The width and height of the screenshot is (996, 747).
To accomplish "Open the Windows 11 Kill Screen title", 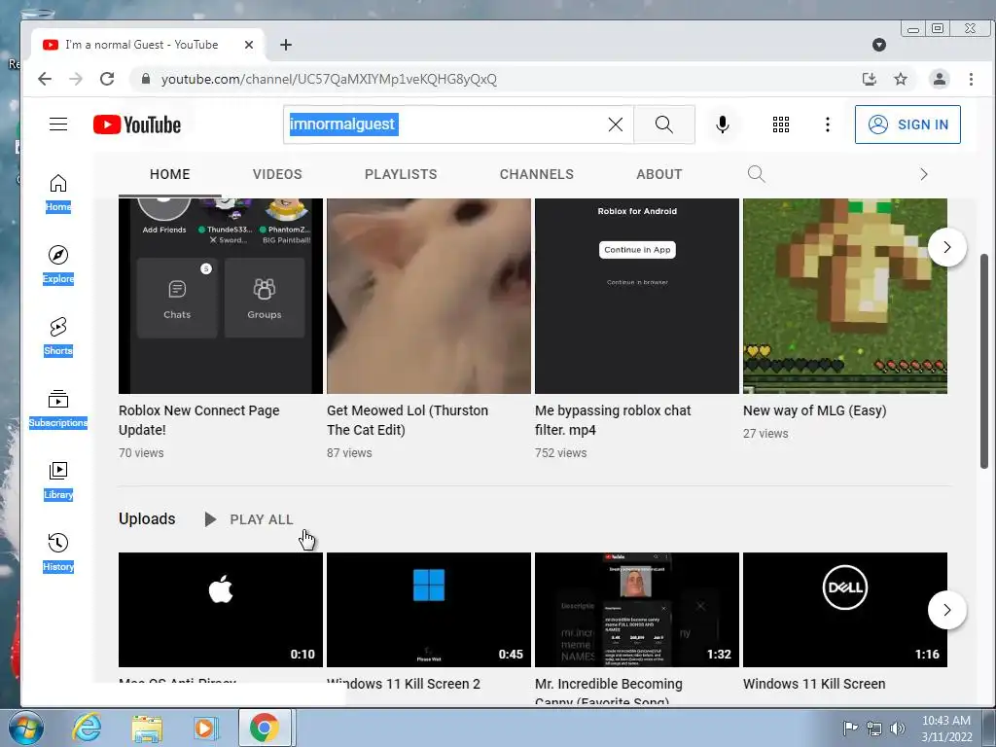I will tap(814, 684).
